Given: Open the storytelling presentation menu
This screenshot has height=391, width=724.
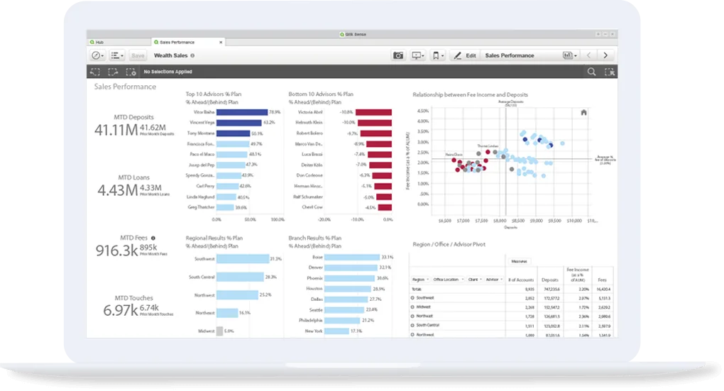Looking at the screenshot, I should tap(417, 55).
